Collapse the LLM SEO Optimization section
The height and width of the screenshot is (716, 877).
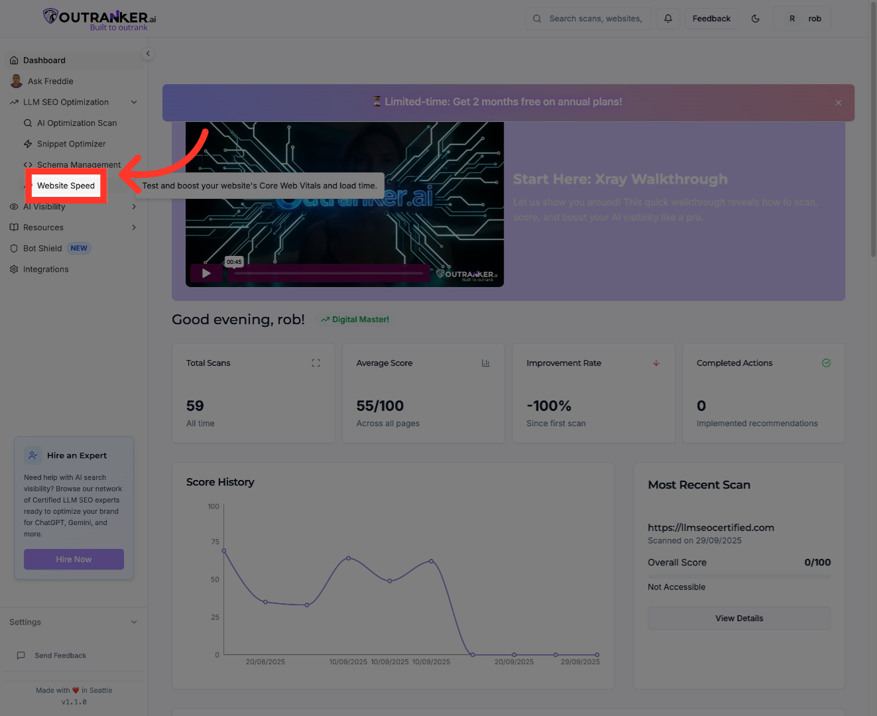[134, 102]
